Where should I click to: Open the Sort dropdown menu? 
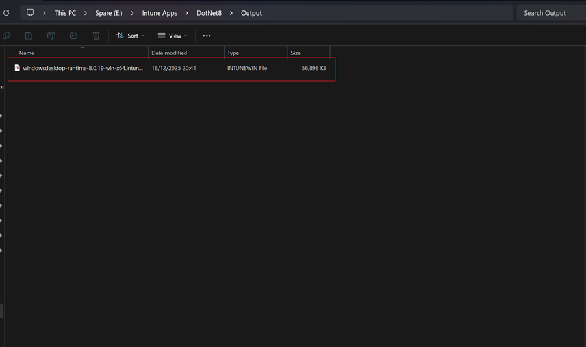(x=130, y=36)
